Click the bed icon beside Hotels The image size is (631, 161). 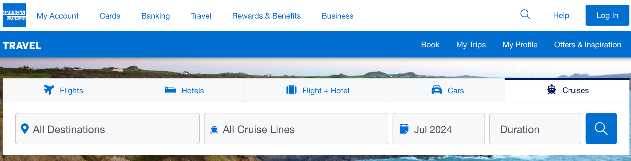171,90
